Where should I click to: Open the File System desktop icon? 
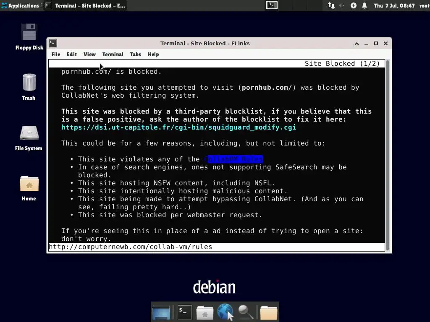[x=29, y=138]
